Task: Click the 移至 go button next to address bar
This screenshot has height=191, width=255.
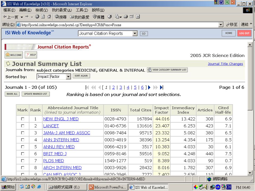Action: click(232, 25)
